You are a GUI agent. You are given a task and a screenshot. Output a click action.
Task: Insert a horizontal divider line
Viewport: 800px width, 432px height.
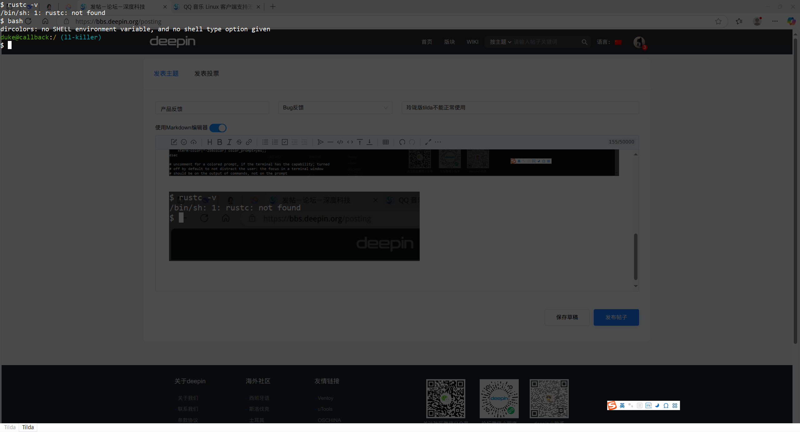(330, 142)
